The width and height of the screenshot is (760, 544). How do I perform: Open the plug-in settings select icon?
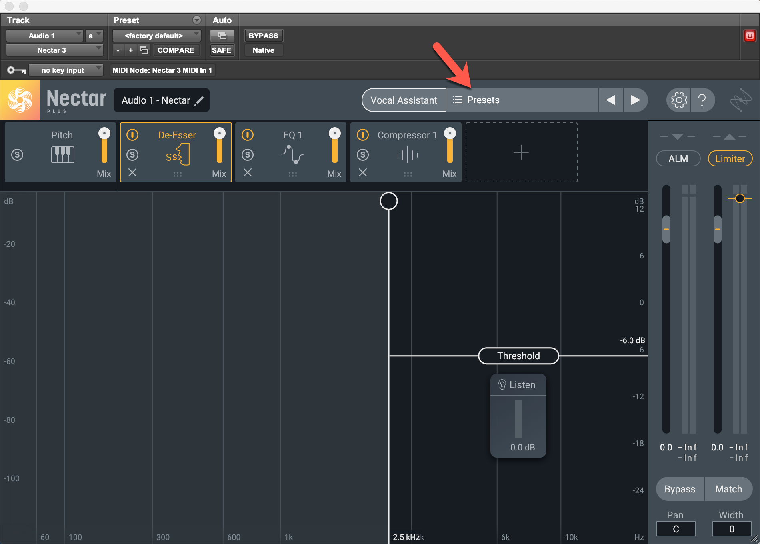144,50
